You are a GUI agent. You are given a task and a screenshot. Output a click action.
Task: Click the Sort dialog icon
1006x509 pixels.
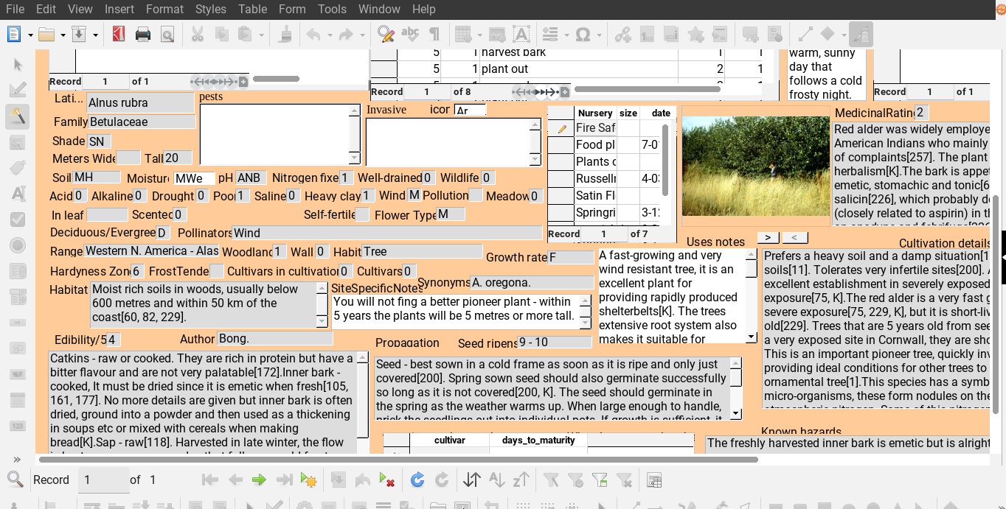[472, 480]
